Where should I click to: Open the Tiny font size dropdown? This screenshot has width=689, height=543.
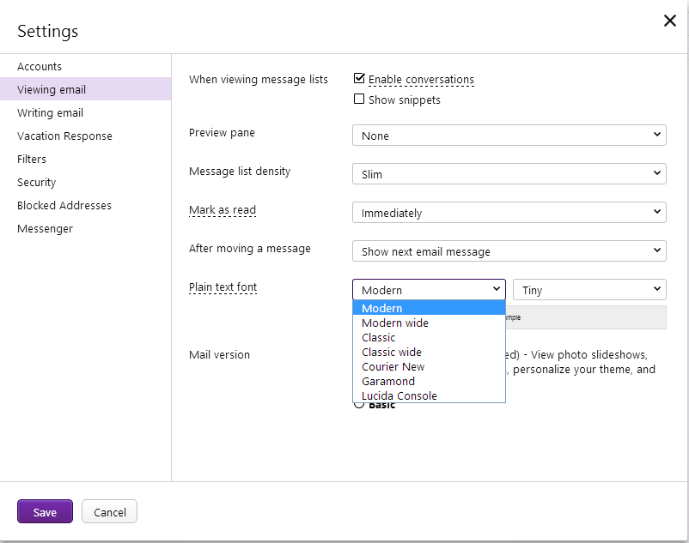pyautogui.click(x=589, y=290)
